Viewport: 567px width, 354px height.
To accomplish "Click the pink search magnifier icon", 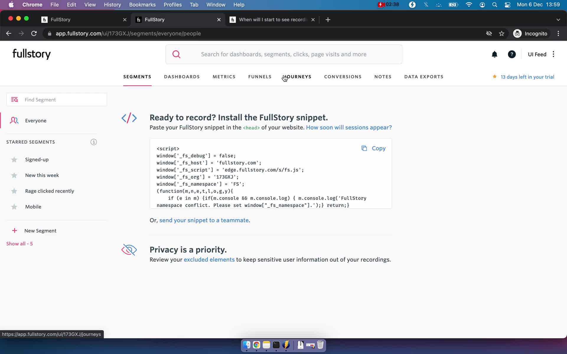I will [176, 54].
